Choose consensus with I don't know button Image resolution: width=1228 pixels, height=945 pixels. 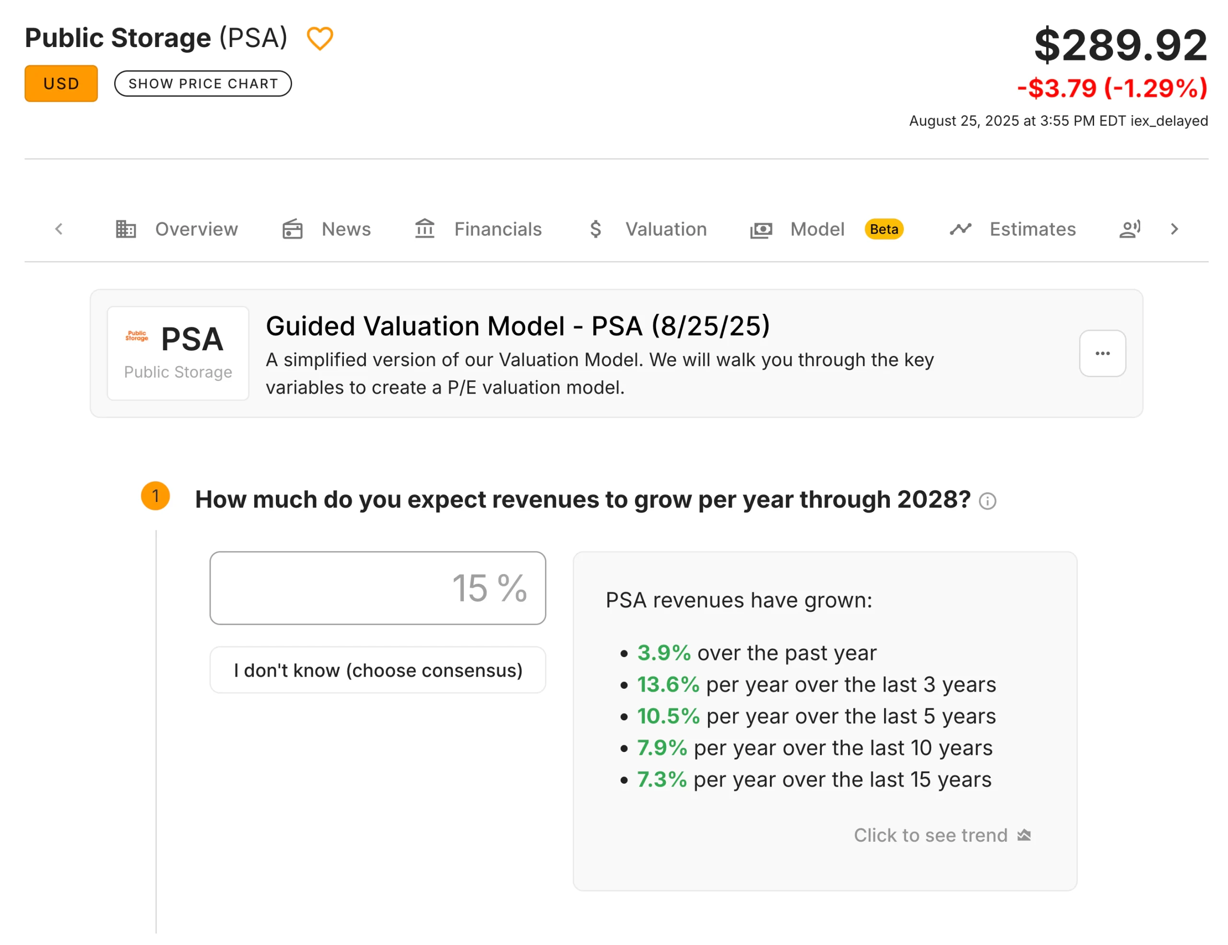tap(378, 670)
